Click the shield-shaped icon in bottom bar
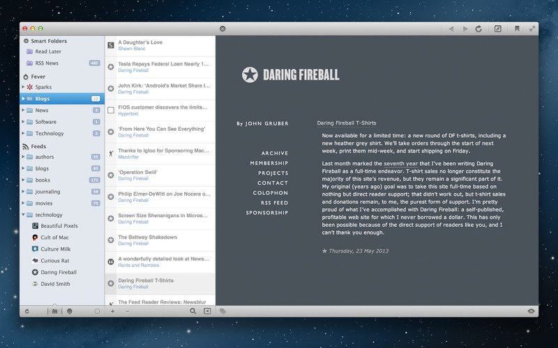The image size is (558, 348). 70,311
